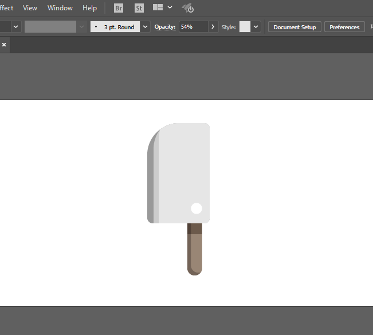Close the document tab with X
The image size is (373, 335).
4,45
